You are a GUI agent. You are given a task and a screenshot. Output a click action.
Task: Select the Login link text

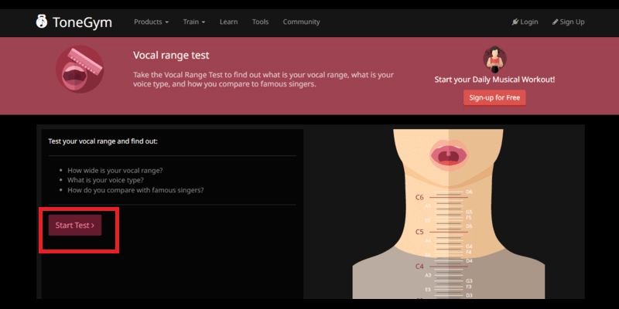coord(529,22)
